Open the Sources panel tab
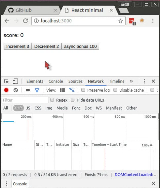 [x=75, y=81]
